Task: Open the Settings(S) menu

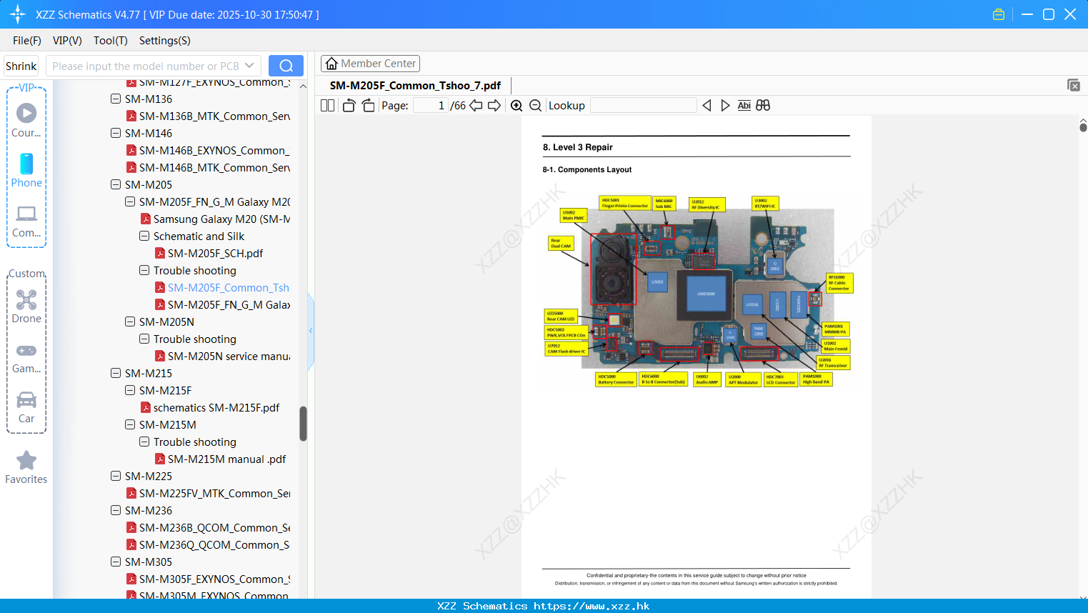Action: [165, 41]
